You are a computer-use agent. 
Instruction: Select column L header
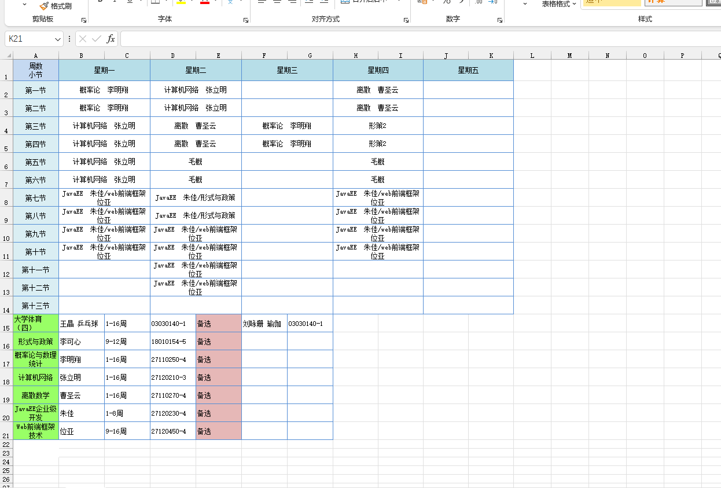(532, 56)
